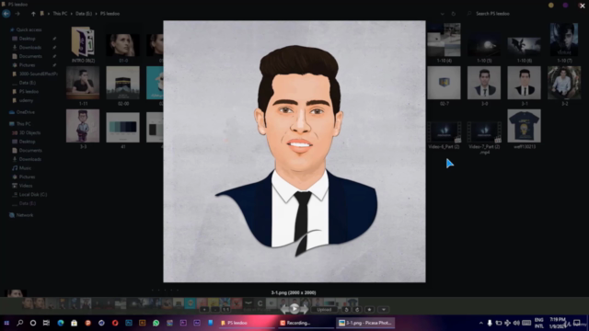The width and height of the screenshot is (589, 331).
Task: Open Music in navigation pane
Action: 25,168
